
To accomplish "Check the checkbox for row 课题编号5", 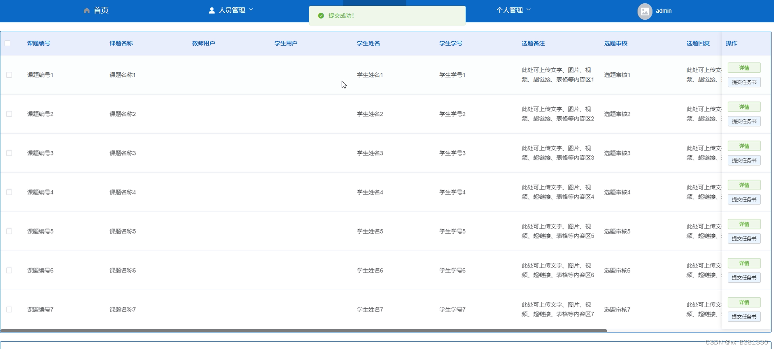I will (x=9, y=231).
